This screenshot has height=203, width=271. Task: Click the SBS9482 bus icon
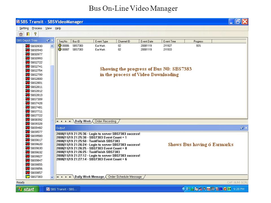pos(27,127)
